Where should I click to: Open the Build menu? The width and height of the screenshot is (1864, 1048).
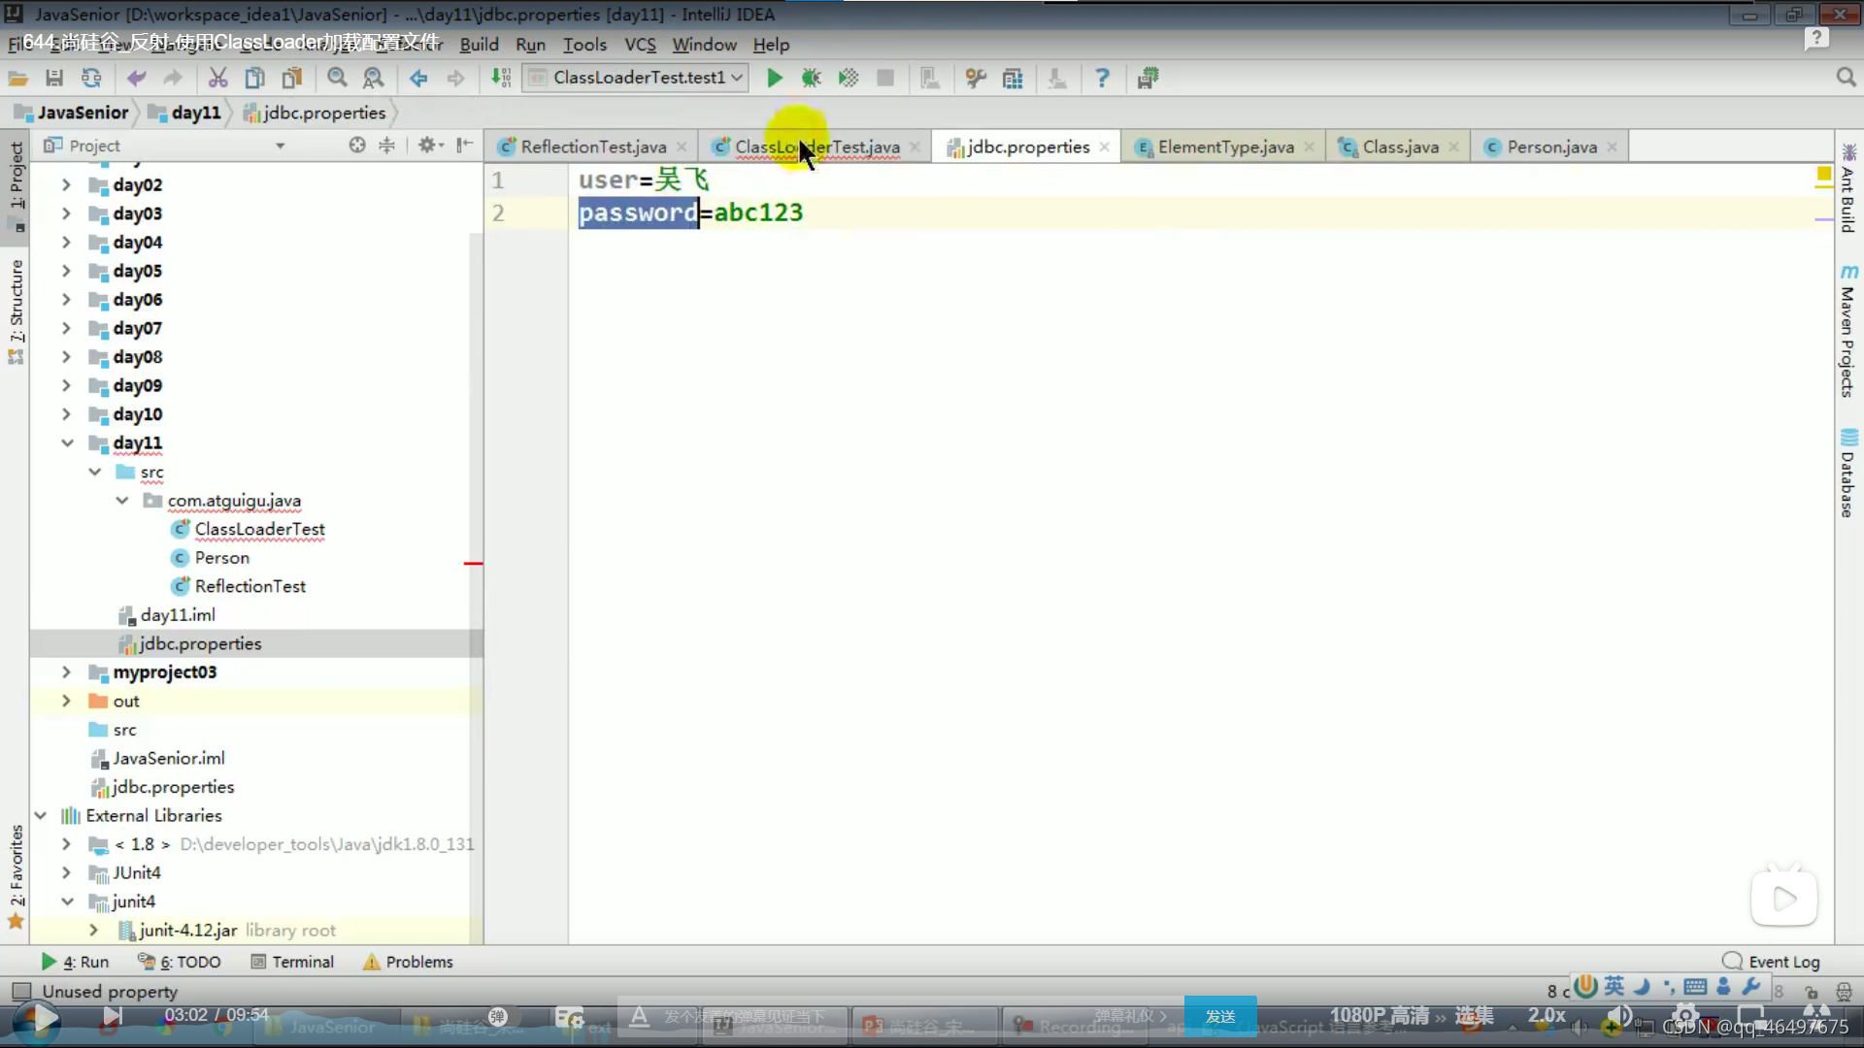coord(479,44)
